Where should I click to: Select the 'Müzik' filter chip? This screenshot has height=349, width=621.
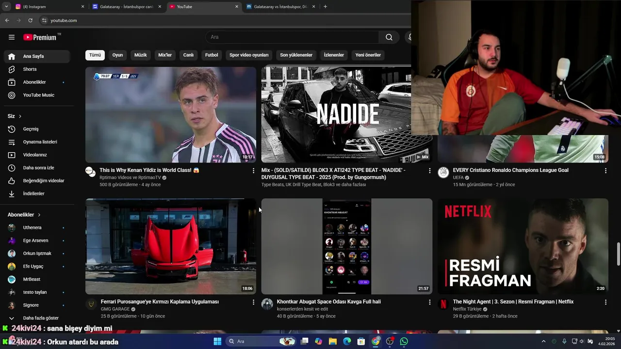coord(141,55)
